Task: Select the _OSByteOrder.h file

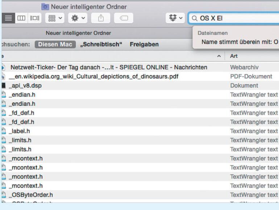Action: tap(31, 195)
